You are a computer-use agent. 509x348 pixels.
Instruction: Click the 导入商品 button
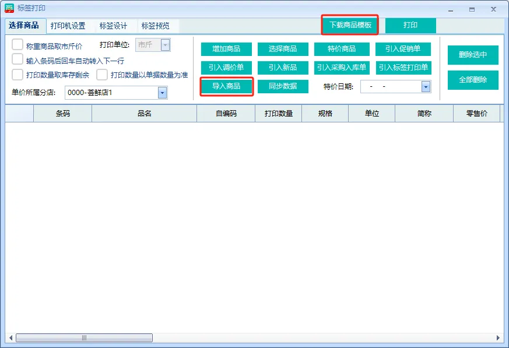pos(226,86)
